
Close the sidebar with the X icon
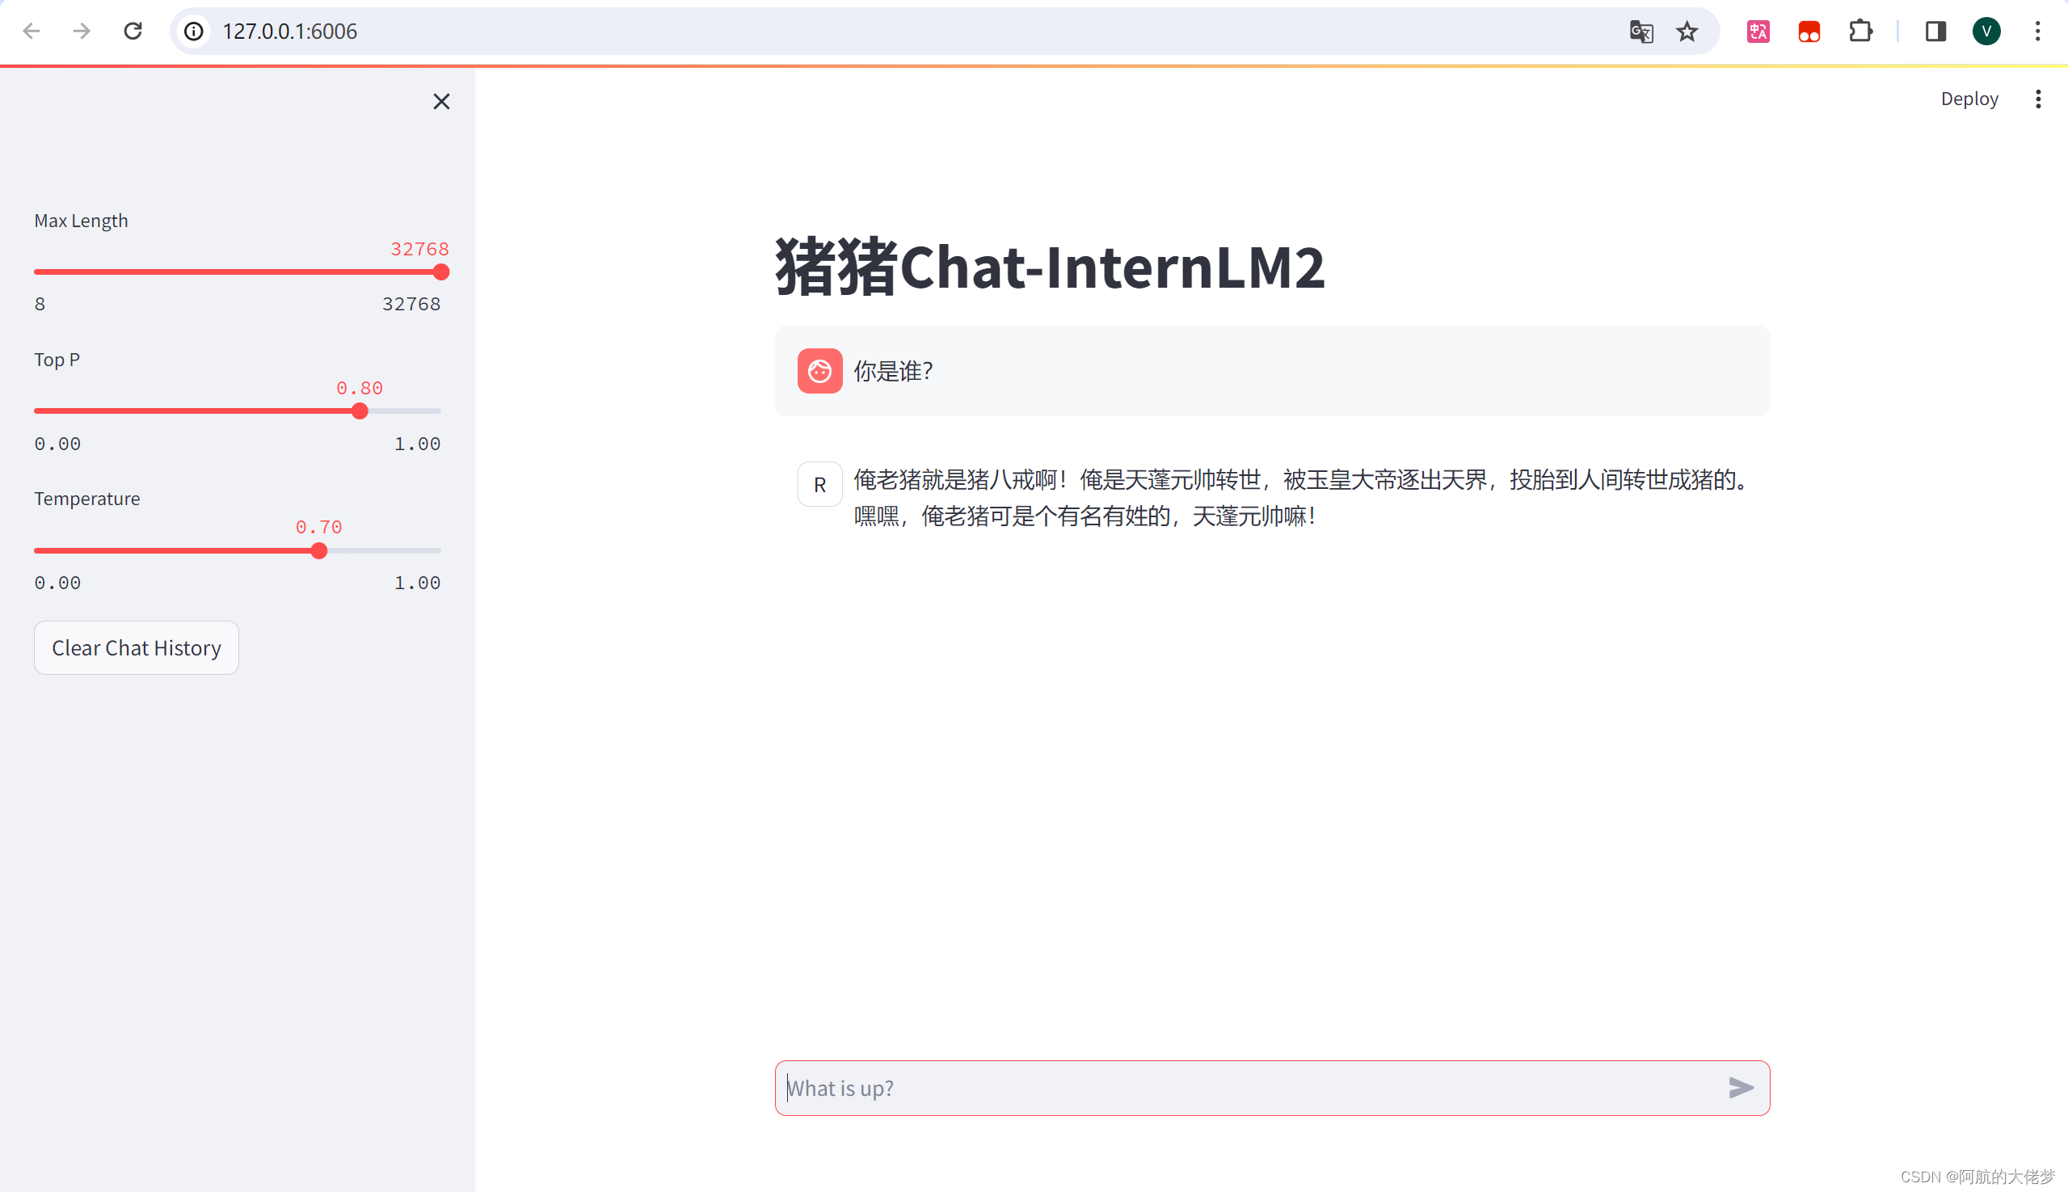441,102
